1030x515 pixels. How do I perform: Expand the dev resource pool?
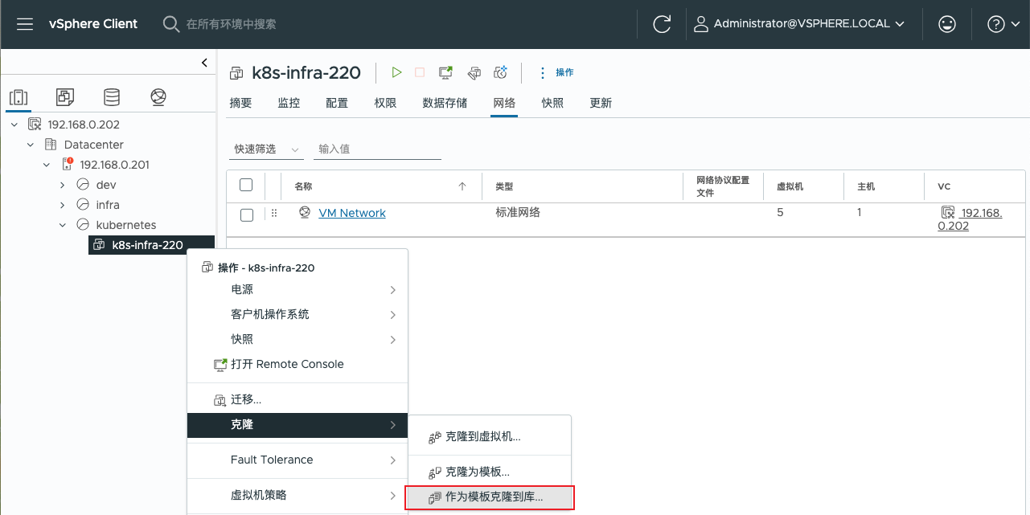tap(63, 185)
